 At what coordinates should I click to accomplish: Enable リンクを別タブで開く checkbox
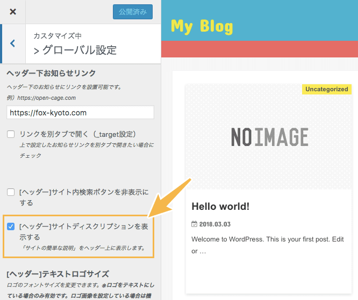pyautogui.click(x=11, y=134)
